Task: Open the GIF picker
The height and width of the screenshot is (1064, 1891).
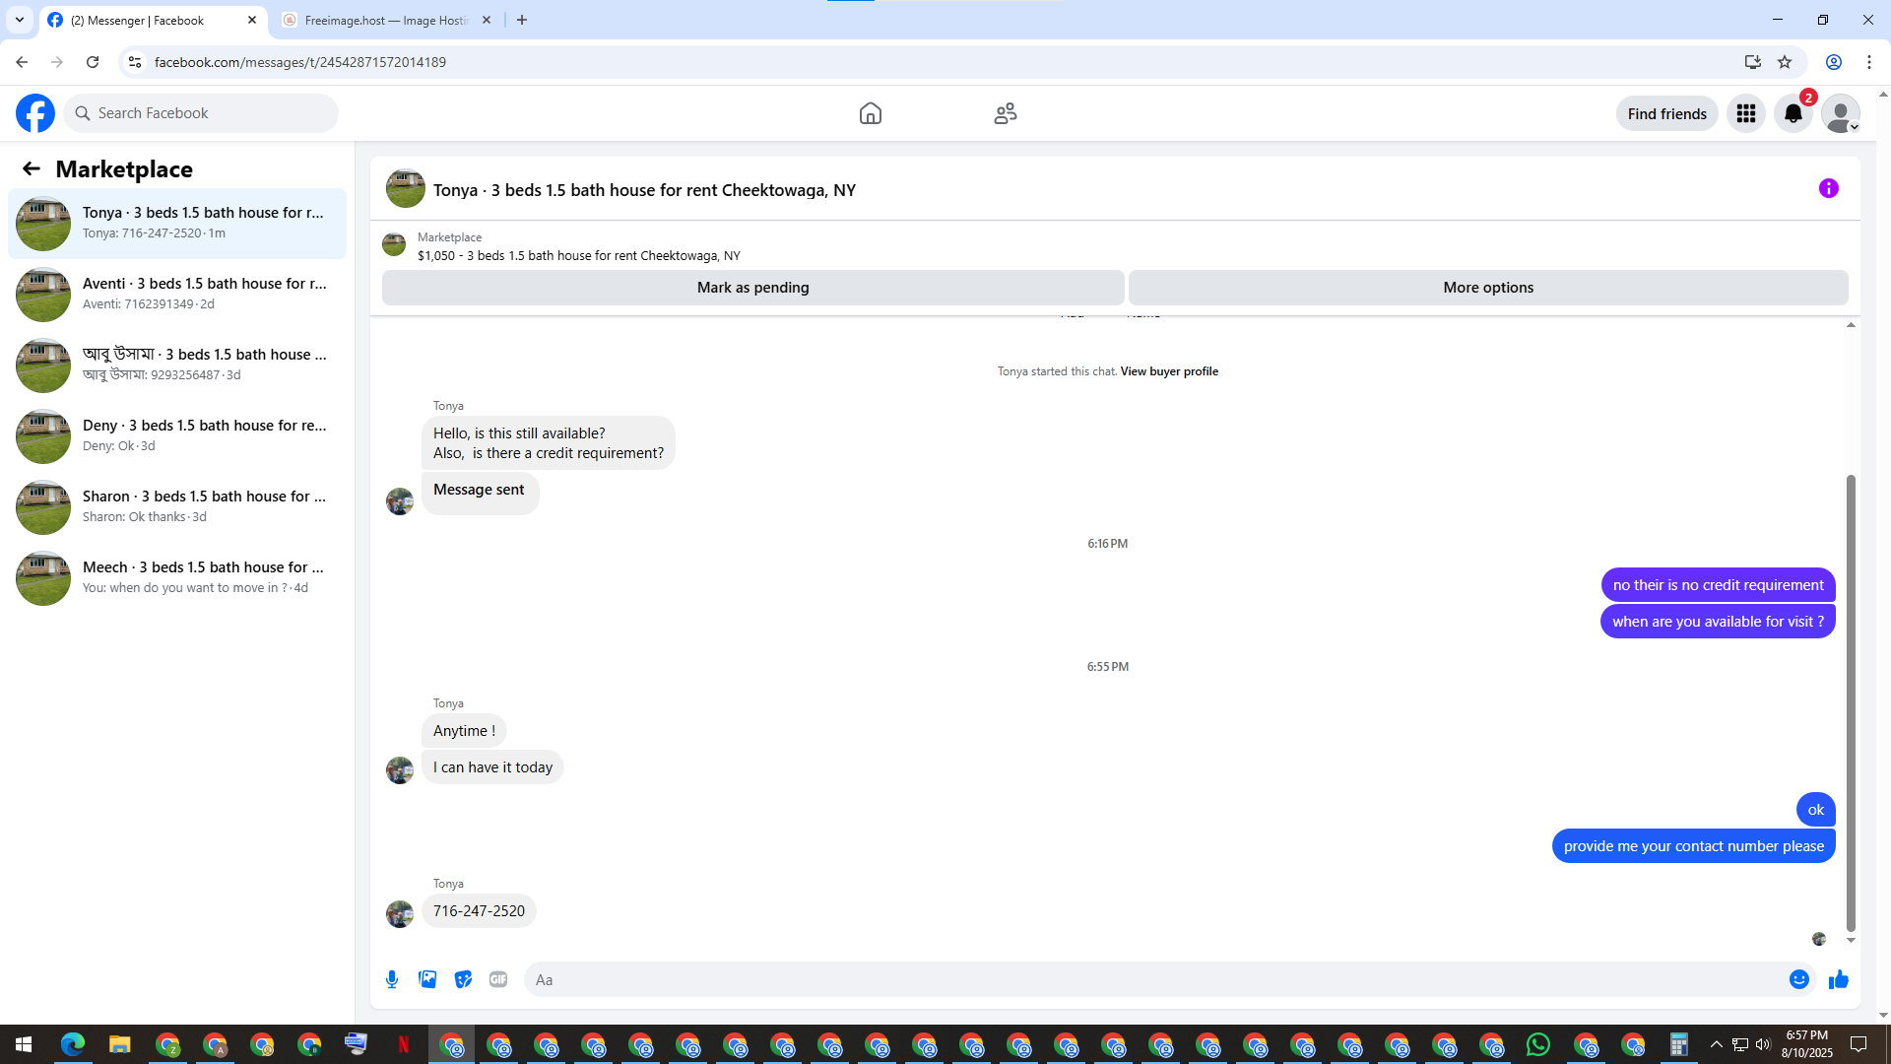Action: (x=498, y=979)
